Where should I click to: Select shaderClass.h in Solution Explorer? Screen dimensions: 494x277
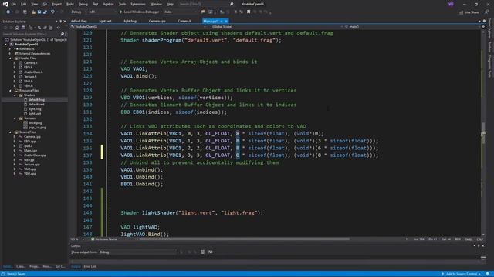tap(33, 72)
